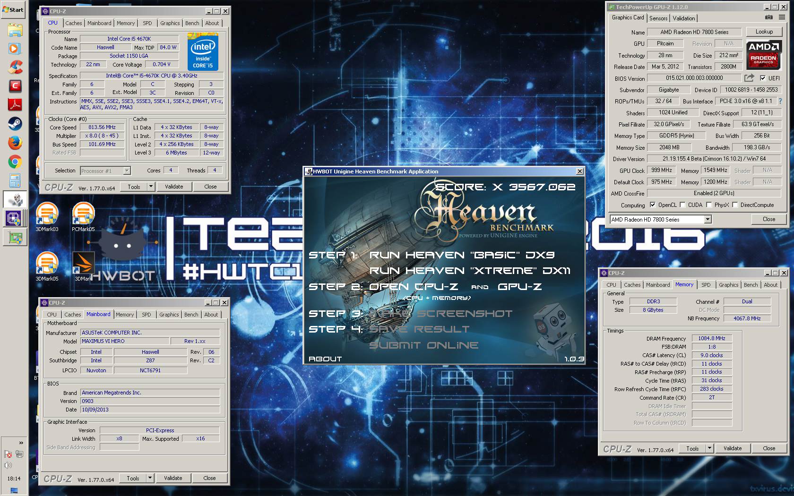Image resolution: width=794 pixels, height=496 pixels.
Task: Open the Calculator taskbar icon
Action: [x=15, y=180]
